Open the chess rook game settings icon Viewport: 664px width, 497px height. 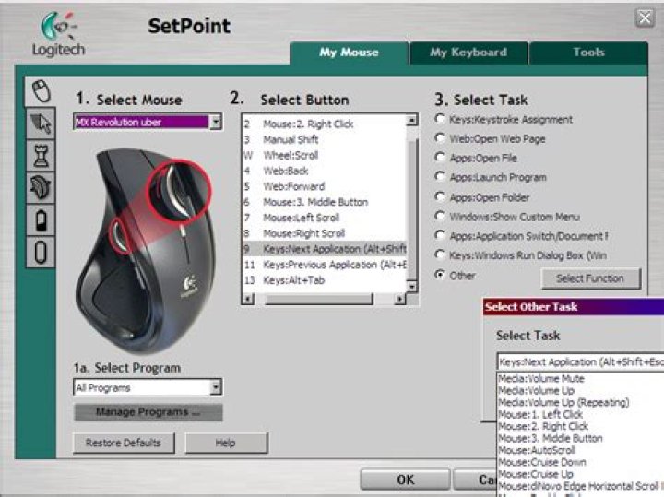point(41,156)
